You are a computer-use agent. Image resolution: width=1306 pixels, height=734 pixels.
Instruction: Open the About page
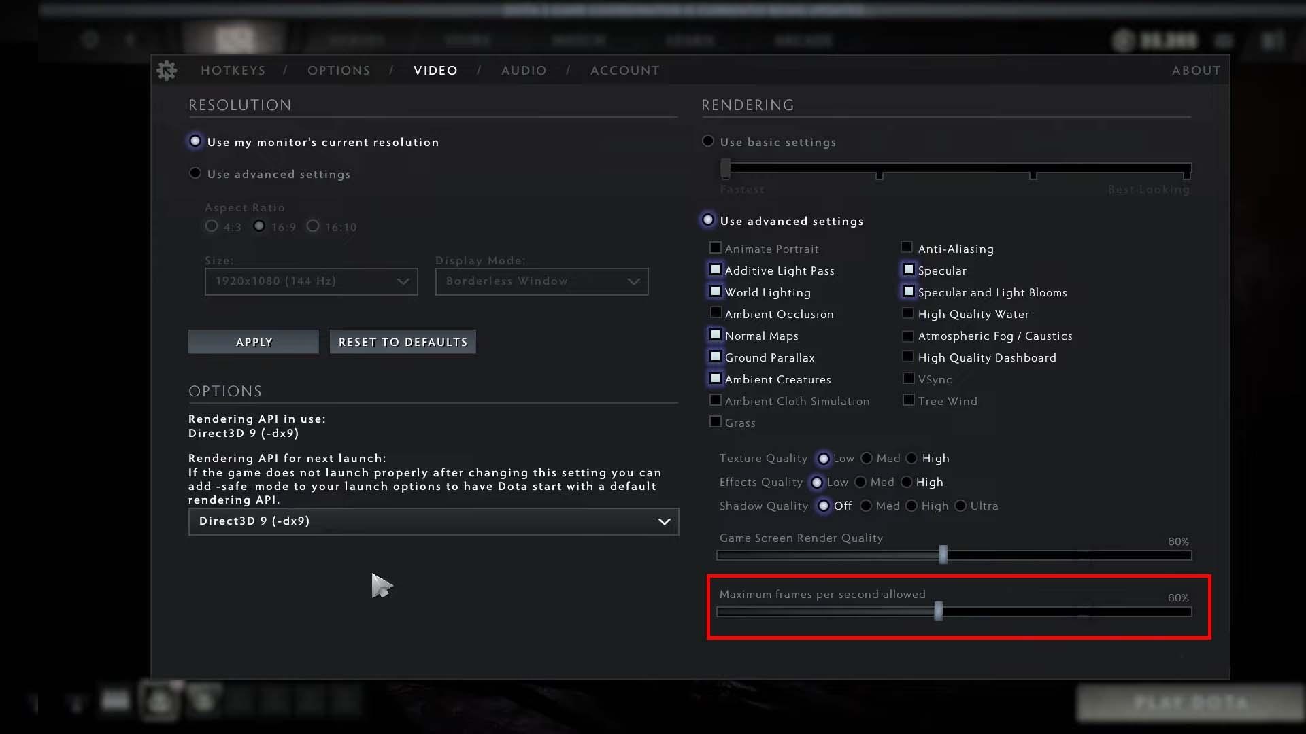click(x=1196, y=71)
